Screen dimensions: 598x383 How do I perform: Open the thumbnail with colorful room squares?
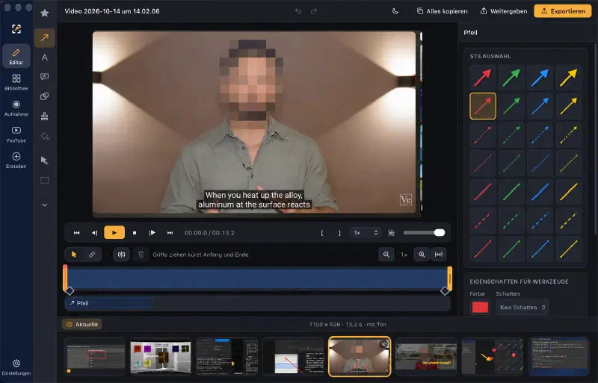(161, 357)
